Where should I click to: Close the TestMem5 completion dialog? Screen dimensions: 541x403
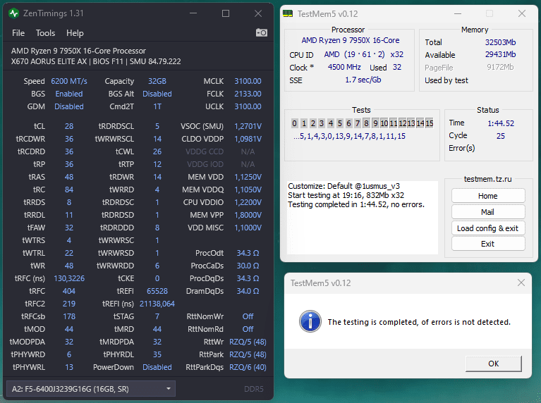[x=521, y=283]
